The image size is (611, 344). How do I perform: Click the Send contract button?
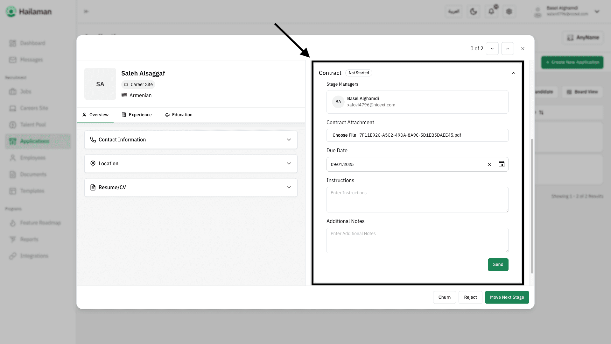498,265
